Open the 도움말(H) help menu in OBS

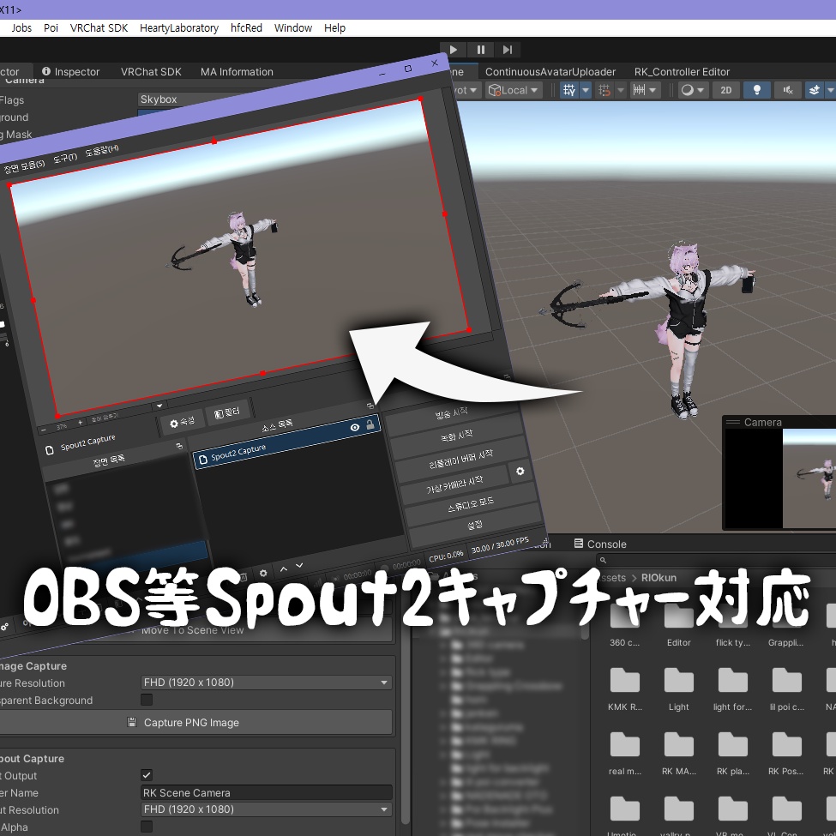tap(102, 150)
